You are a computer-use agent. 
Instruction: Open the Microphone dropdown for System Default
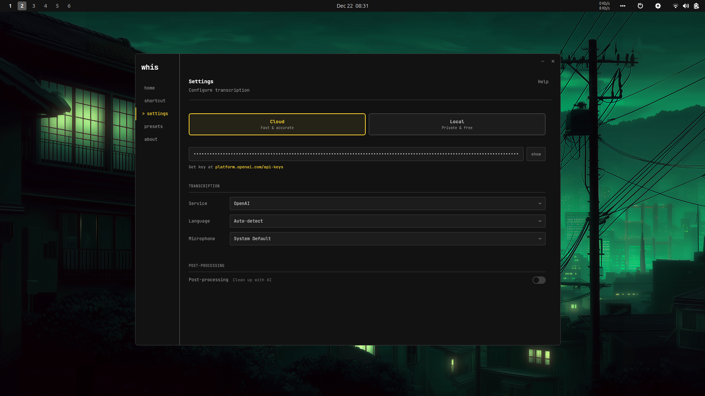coord(387,239)
